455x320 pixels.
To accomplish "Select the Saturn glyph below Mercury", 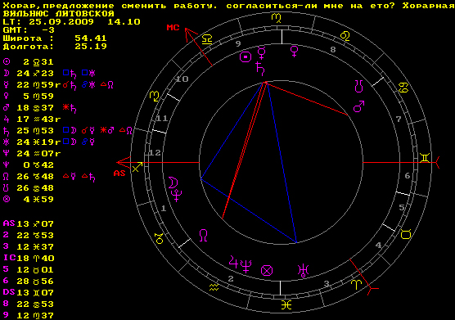I will (260, 69).
